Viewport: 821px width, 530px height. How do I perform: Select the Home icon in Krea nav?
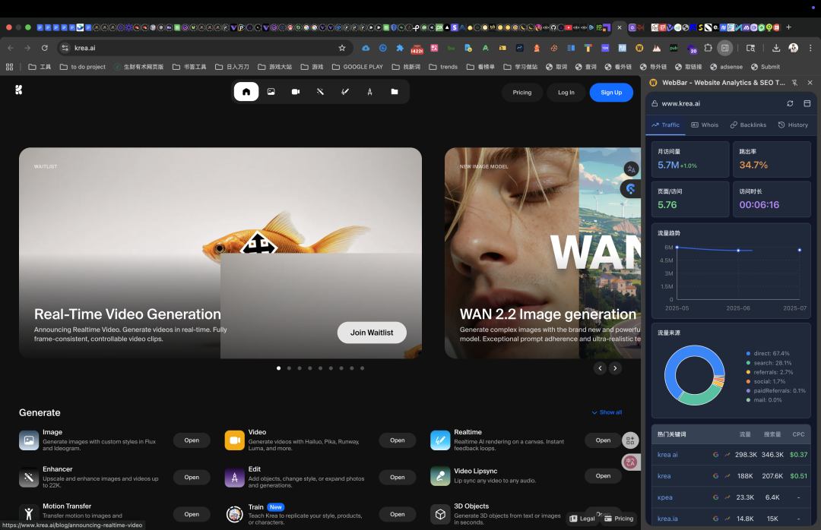click(246, 92)
